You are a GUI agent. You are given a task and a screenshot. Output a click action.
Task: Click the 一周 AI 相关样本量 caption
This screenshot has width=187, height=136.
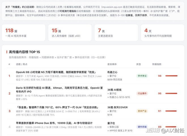[x=16, y=36]
